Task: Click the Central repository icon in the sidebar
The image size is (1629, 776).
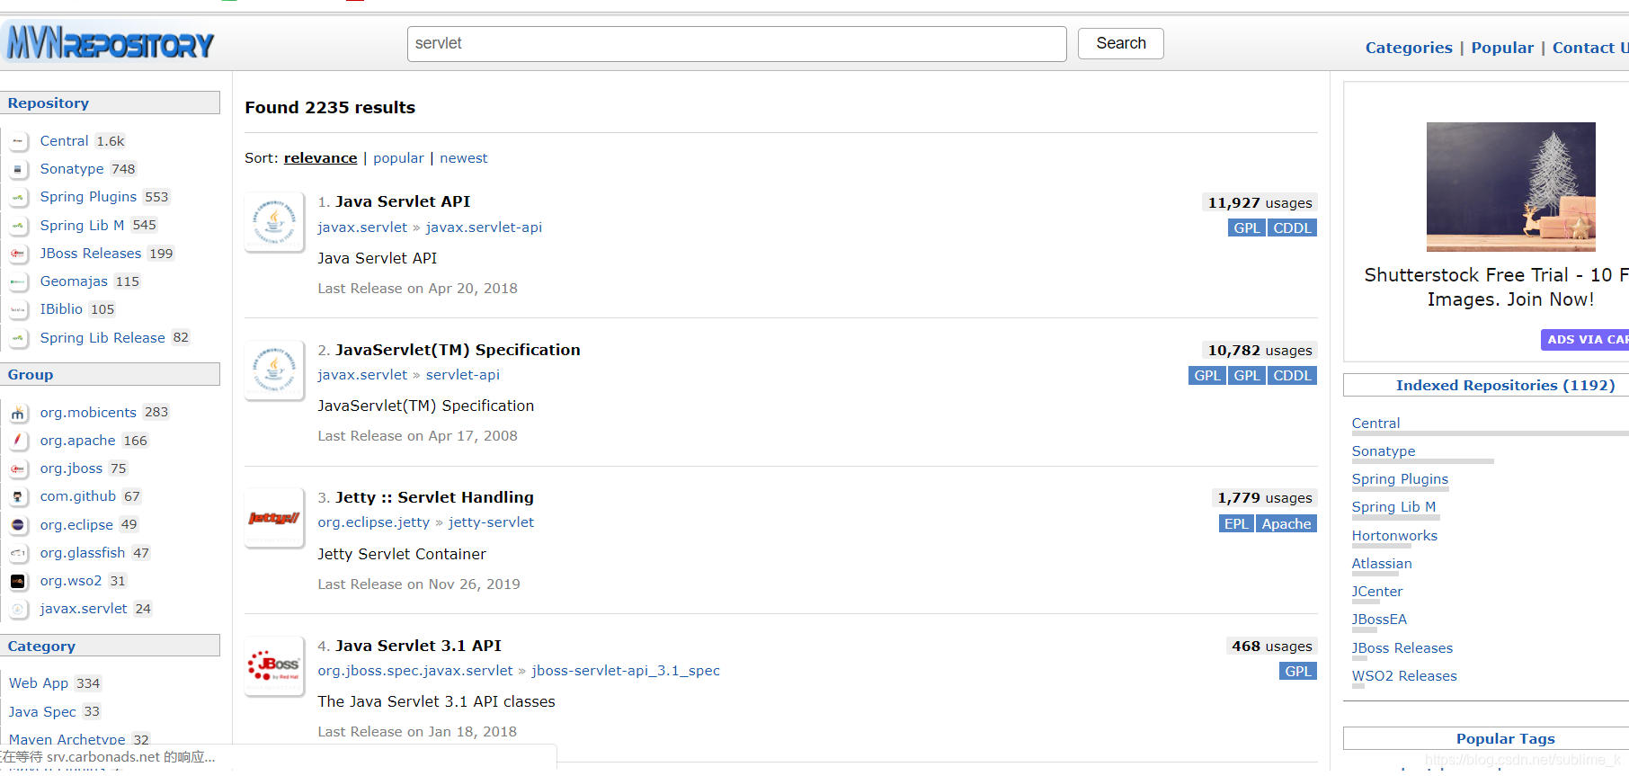Action: pos(18,141)
